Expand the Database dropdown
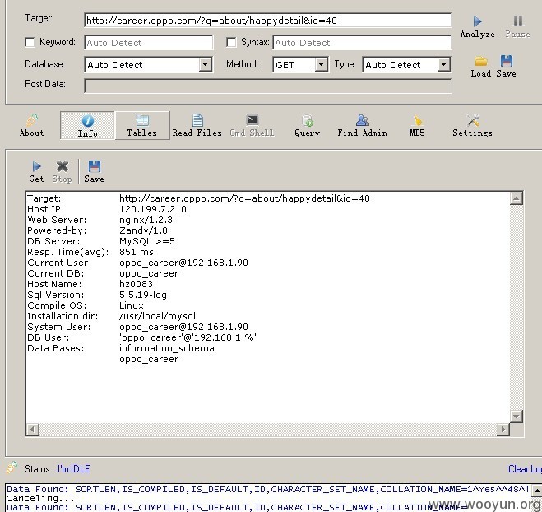542x512 pixels. [206, 65]
